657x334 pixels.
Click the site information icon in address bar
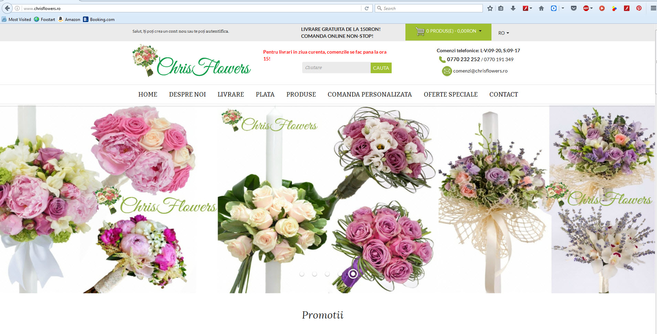tap(17, 8)
